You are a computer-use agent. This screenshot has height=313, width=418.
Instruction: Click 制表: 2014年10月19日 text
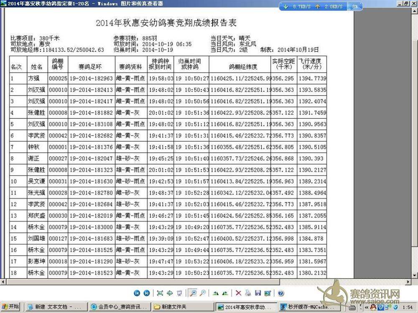coord(290,50)
